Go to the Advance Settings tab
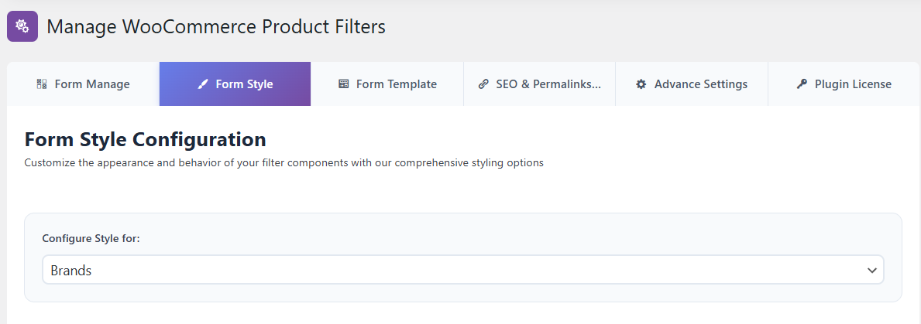The width and height of the screenshot is (921, 324). tap(692, 84)
